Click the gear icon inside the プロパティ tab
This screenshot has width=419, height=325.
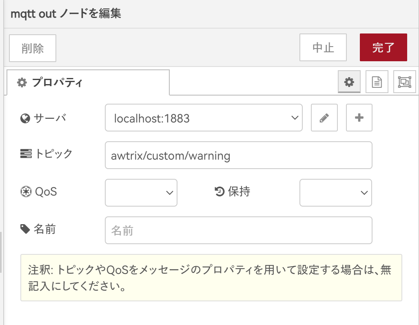(x=22, y=82)
